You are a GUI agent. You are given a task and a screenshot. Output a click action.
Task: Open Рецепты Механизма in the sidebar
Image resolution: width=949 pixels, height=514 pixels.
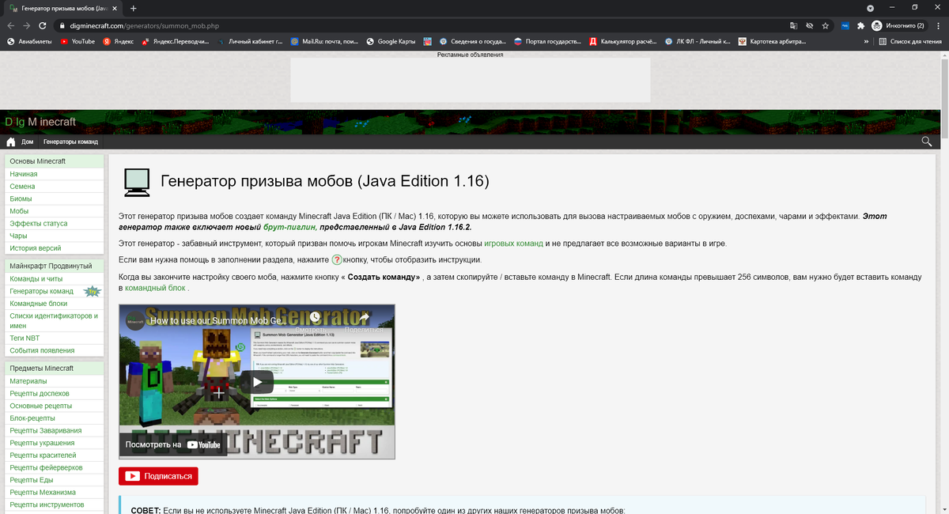[44, 492]
